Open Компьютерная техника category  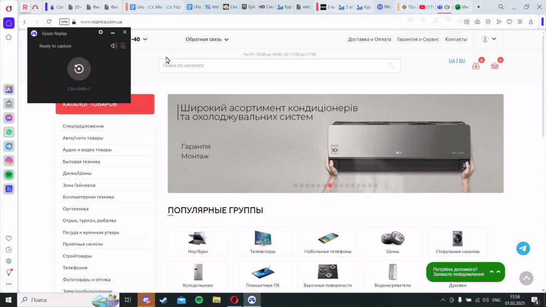pos(88,197)
